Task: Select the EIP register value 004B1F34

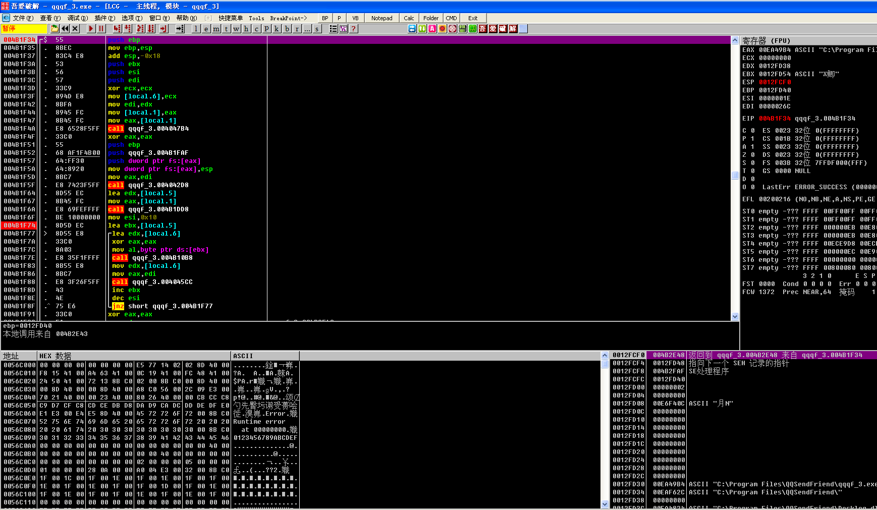Action: 775,119
